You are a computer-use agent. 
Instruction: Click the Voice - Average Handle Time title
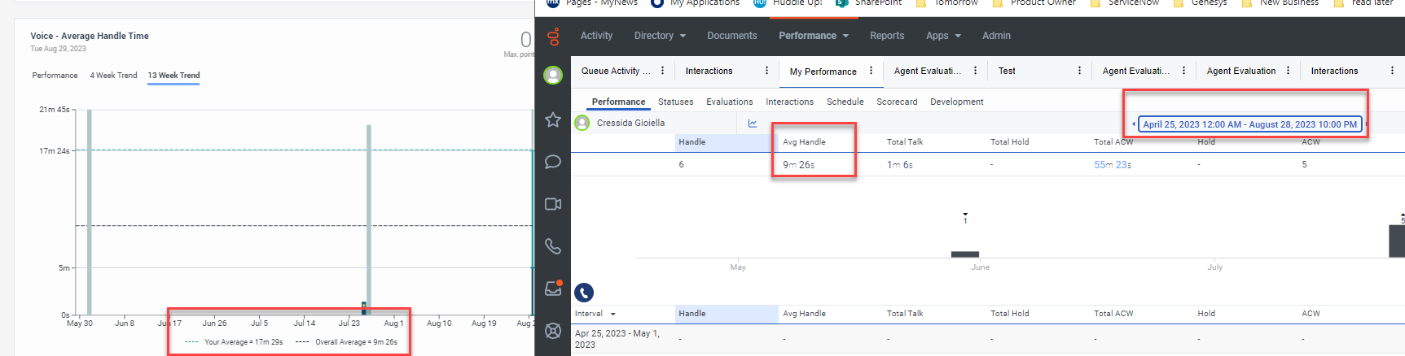pos(90,36)
